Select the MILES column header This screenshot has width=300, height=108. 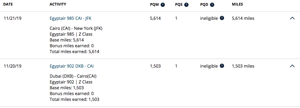[x=237, y=4]
